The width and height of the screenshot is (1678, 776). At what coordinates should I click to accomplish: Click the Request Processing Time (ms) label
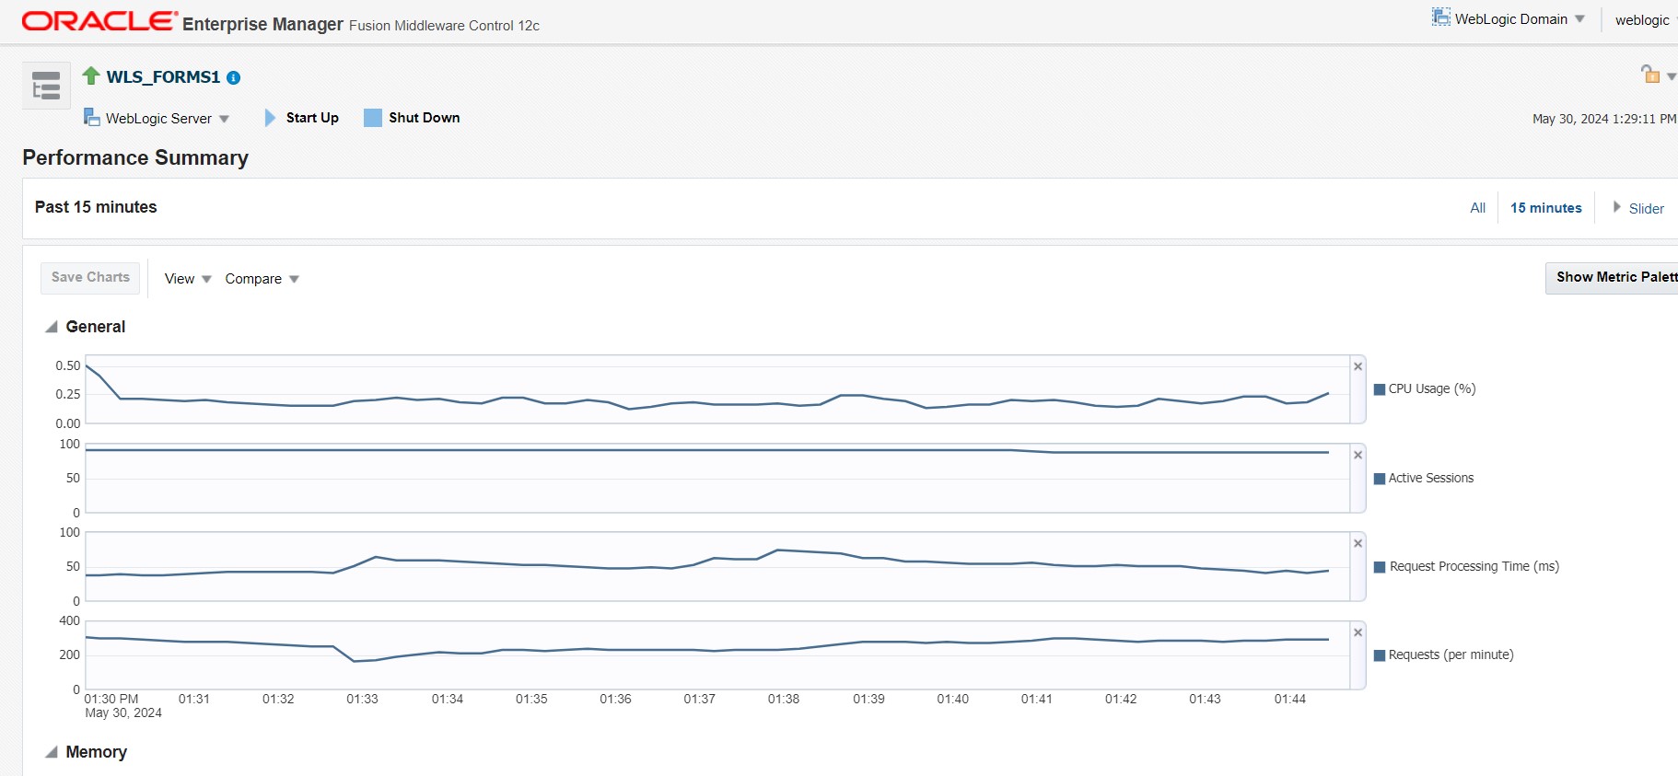pos(1474,567)
